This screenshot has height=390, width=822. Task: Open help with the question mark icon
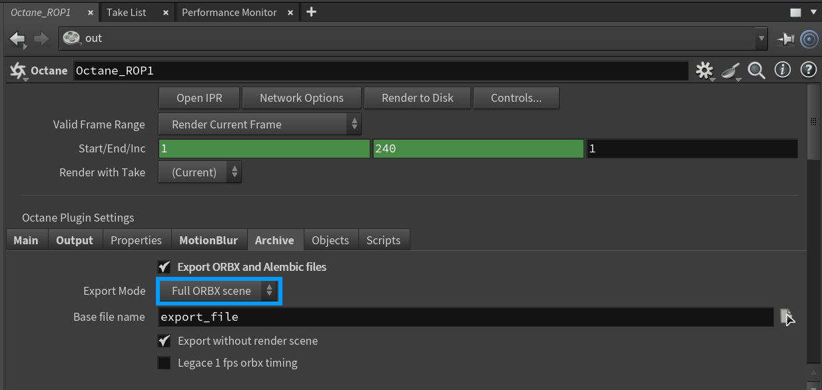(x=808, y=70)
